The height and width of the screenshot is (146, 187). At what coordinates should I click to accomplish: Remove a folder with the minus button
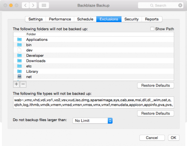pyautogui.click(x=23, y=84)
